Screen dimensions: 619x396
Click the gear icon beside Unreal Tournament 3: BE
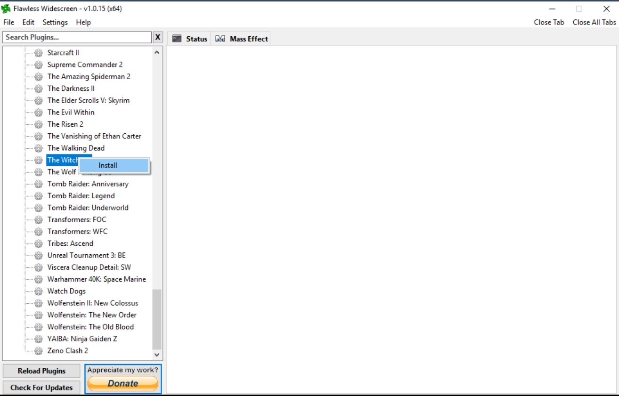(x=39, y=255)
